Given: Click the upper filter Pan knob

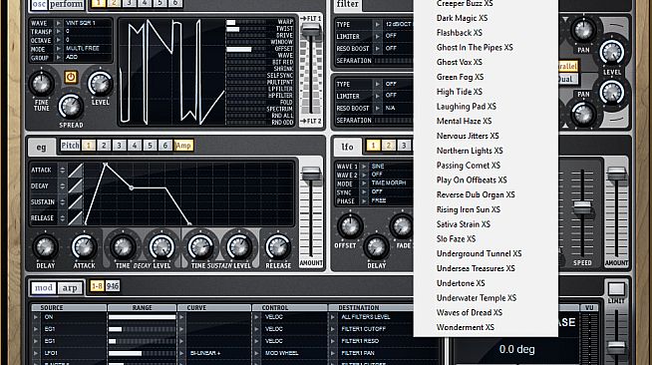Looking at the screenshot, I should tap(583, 30).
